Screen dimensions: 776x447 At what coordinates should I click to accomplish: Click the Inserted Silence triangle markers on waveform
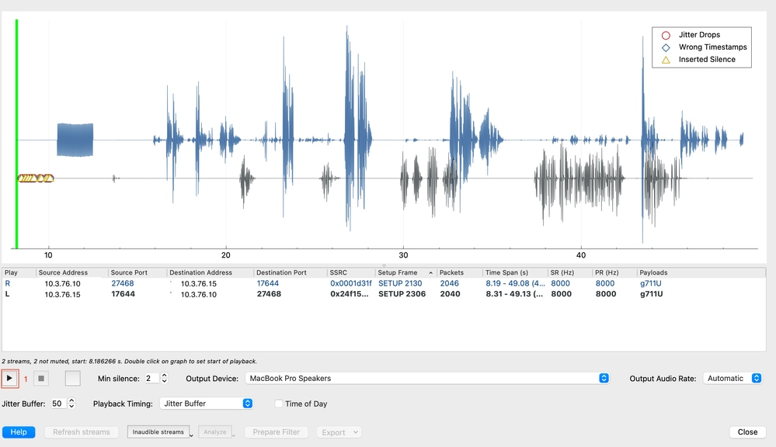(x=36, y=178)
